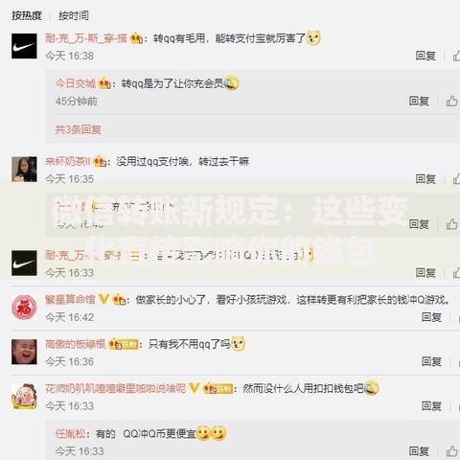Click Nike avatar of first comment
460x460 pixels.
[x=24, y=46]
